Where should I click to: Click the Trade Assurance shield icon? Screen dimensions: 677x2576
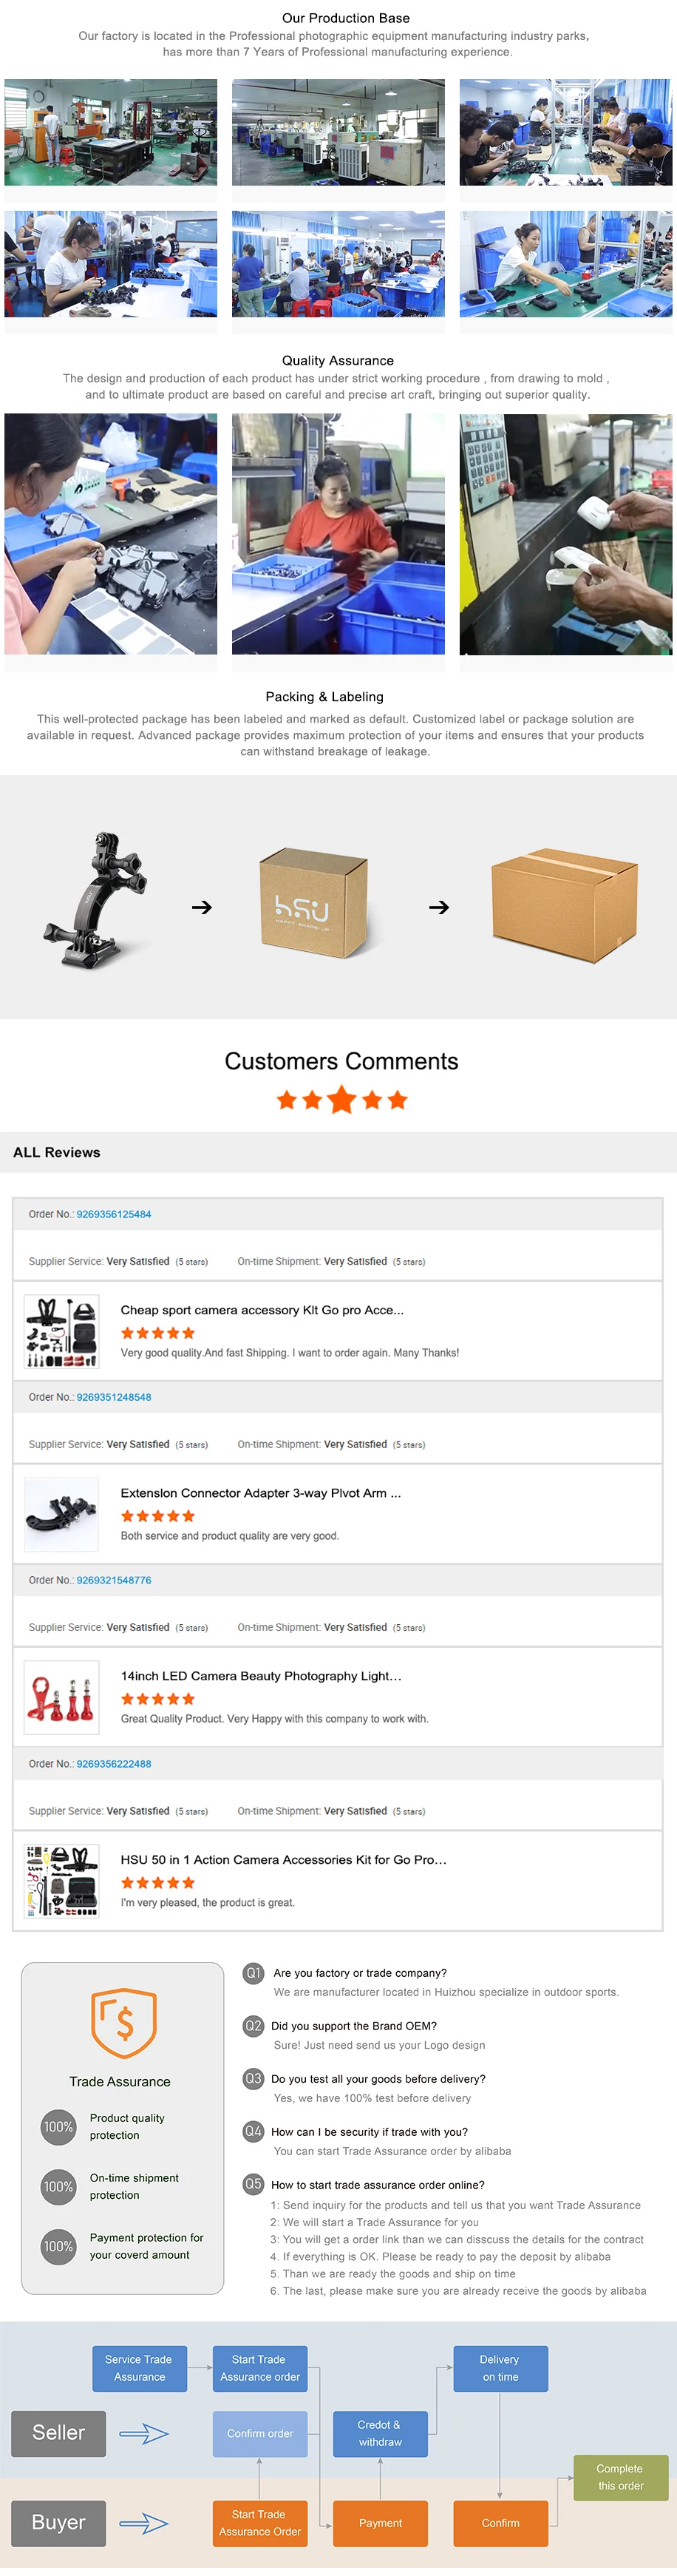pos(124,2022)
